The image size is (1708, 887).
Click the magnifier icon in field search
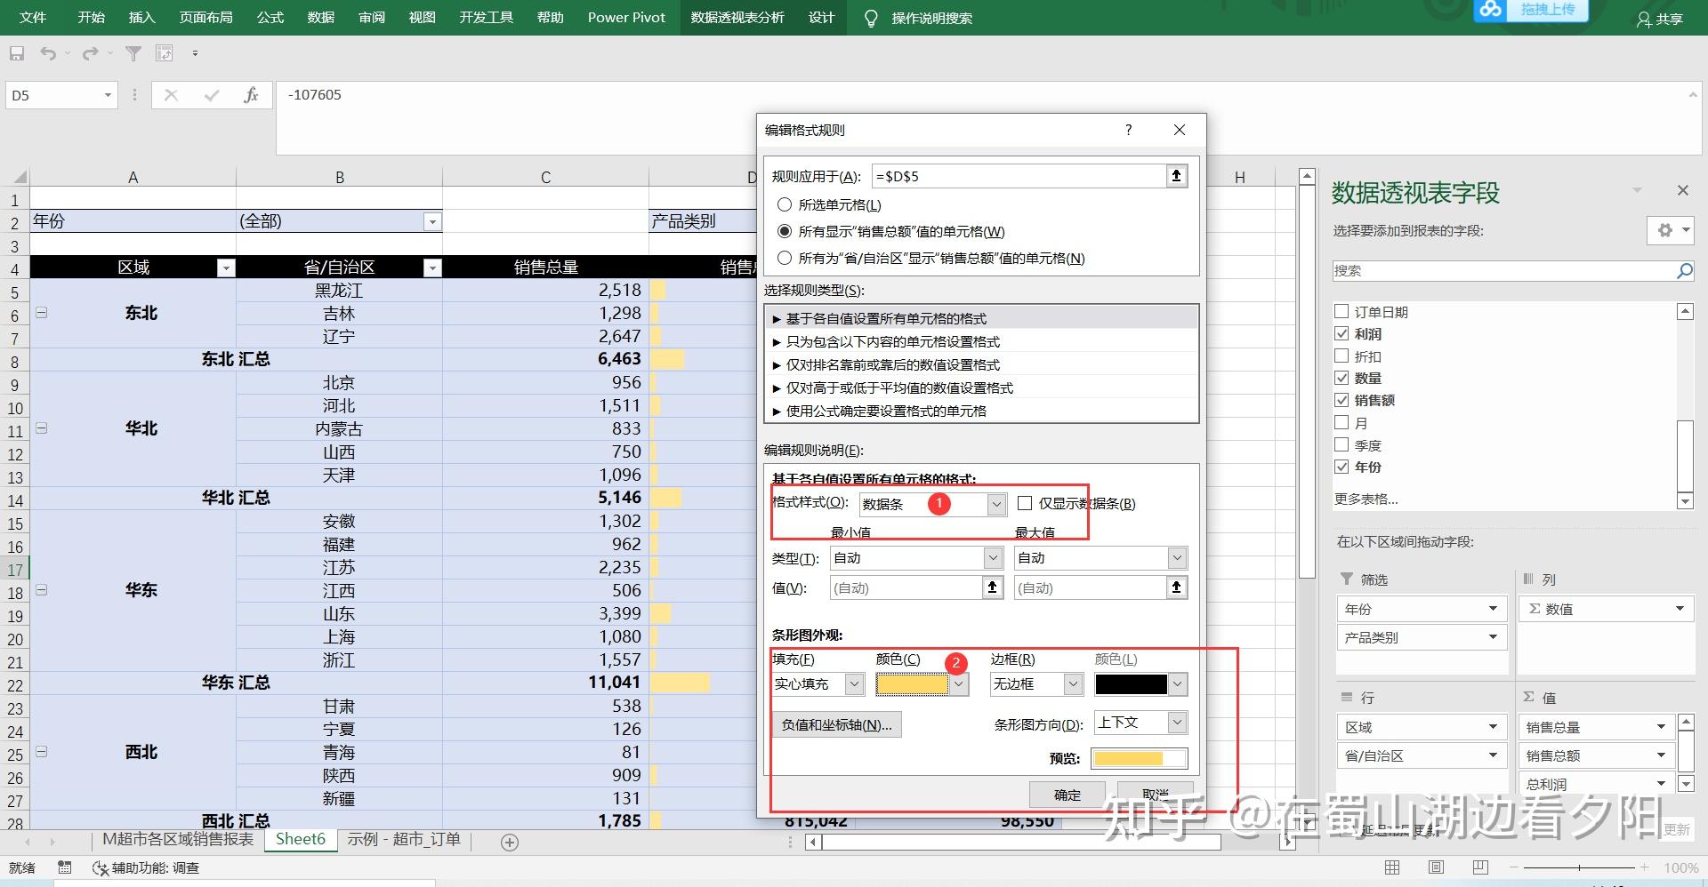(1684, 271)
